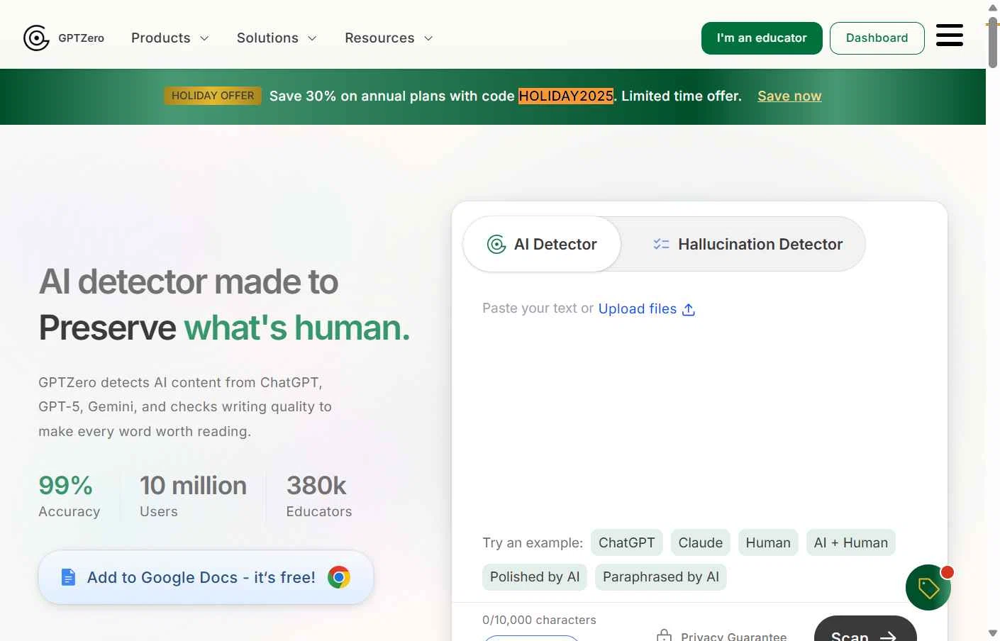Image resolution: width=1000 pixels, height=641 pixels.
Task: Select the Polished by AI example
Action: [535, 577]
